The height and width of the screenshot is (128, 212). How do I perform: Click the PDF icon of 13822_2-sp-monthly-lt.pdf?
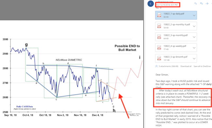click(x=159, y=26)
